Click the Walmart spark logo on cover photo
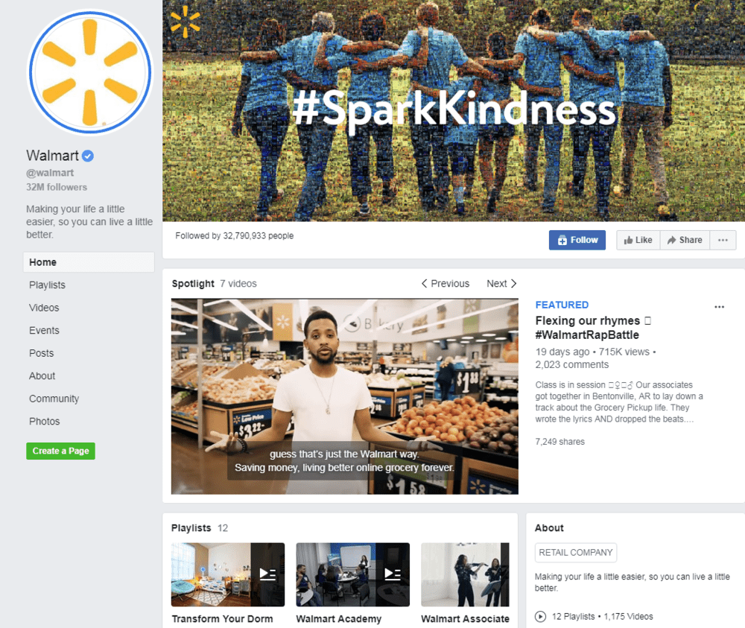 (x=186, y=22)
